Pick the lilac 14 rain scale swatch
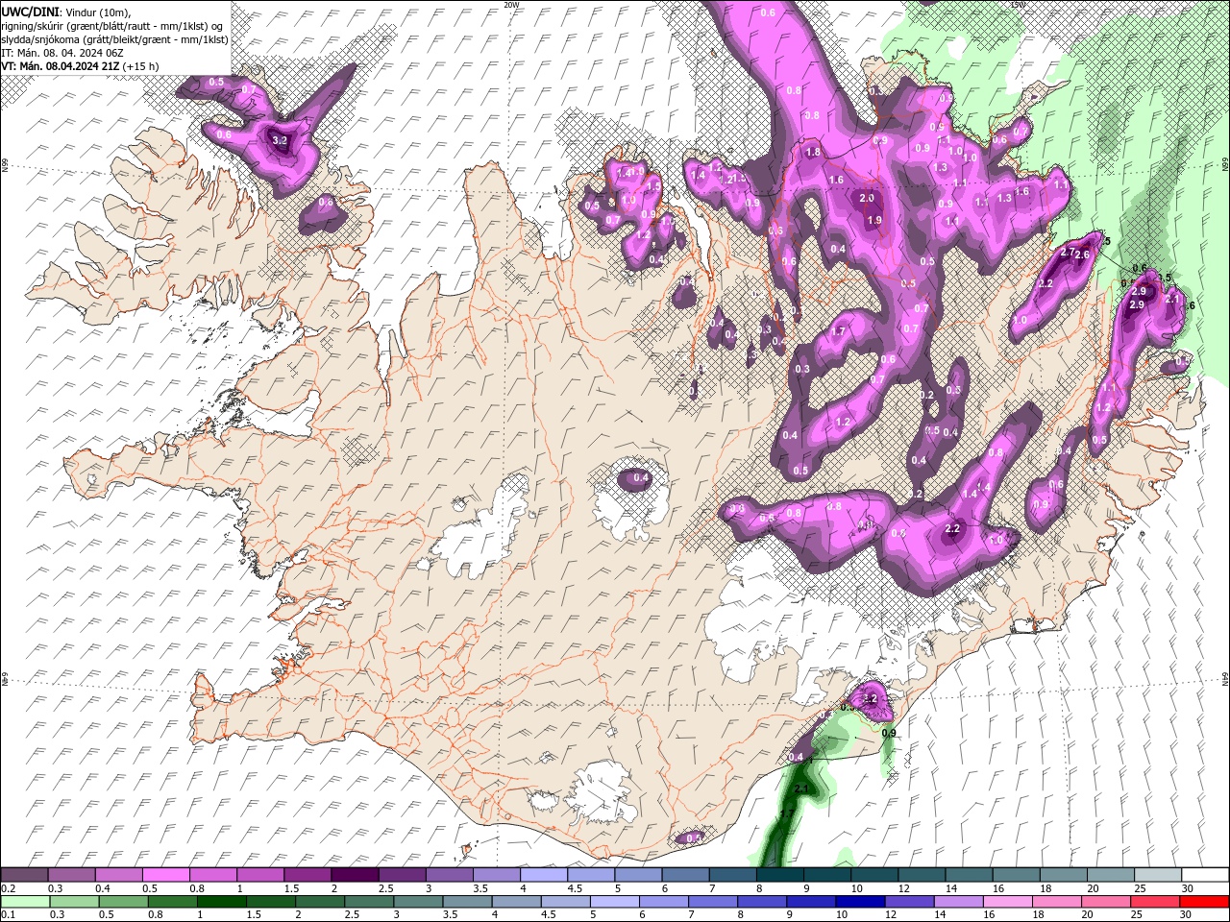1230x922 pixels. click(959, 902)
